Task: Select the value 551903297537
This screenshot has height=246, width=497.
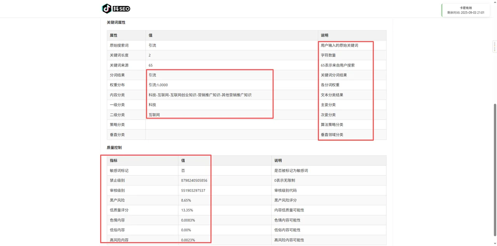Action: (193, 190)
